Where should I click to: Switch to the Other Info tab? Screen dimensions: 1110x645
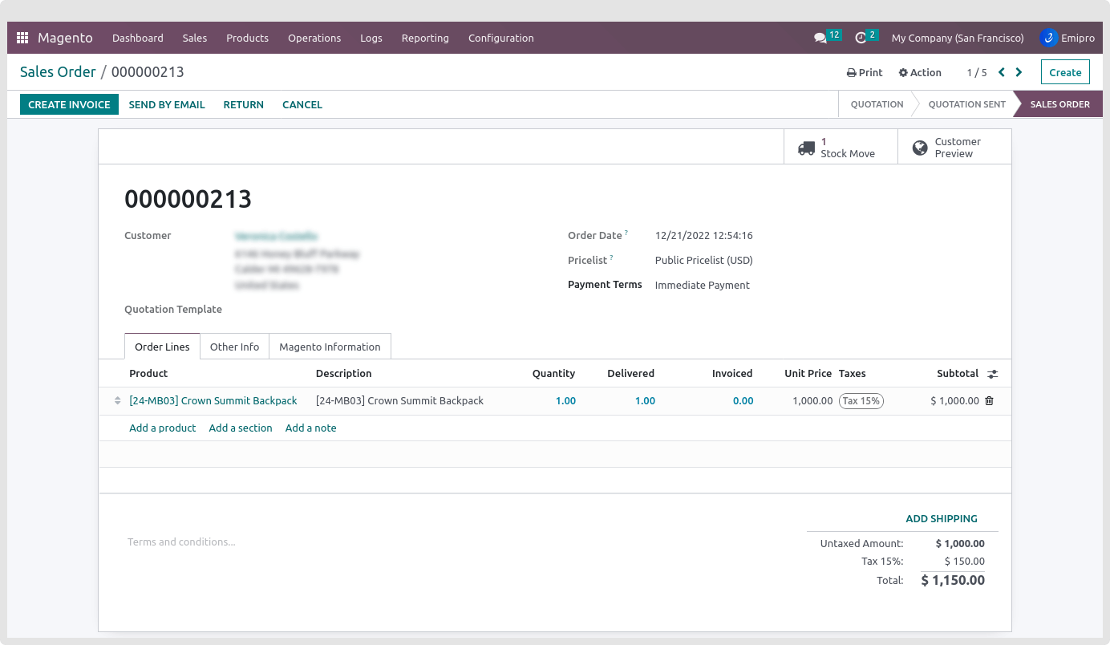(x=234, y=347)
